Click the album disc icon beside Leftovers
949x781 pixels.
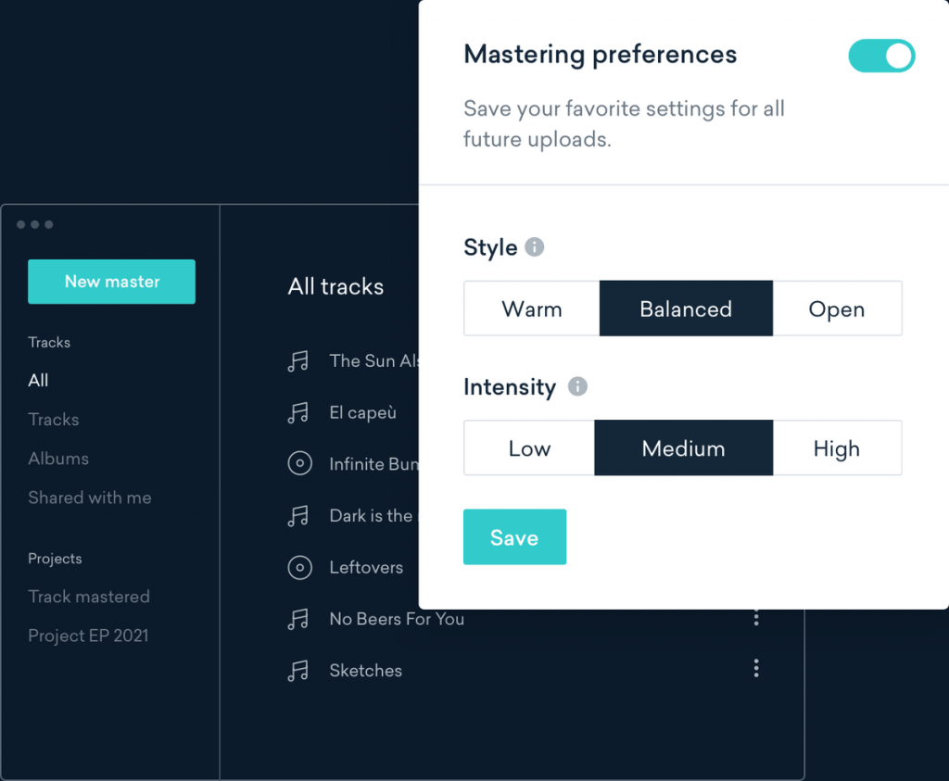299,568
